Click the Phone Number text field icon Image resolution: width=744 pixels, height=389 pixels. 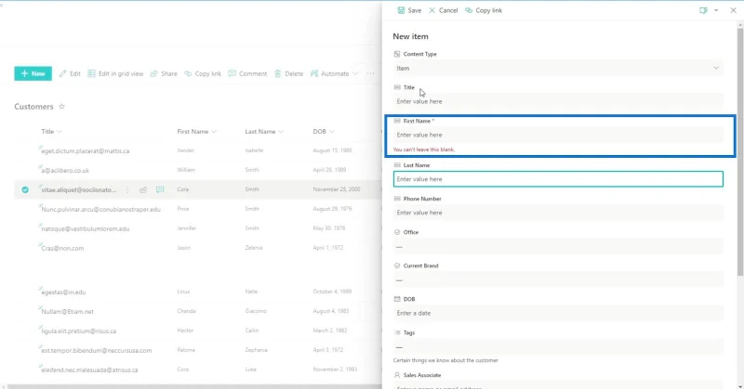tap(397, 199)
